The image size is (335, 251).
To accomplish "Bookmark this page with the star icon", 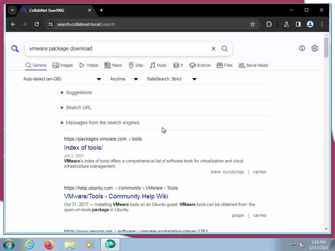I will [253, 24].
